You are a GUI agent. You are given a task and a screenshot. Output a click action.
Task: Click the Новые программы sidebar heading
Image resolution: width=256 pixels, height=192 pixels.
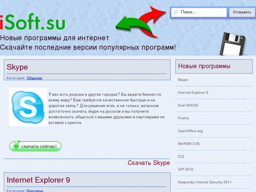click(x=204, y=66)
